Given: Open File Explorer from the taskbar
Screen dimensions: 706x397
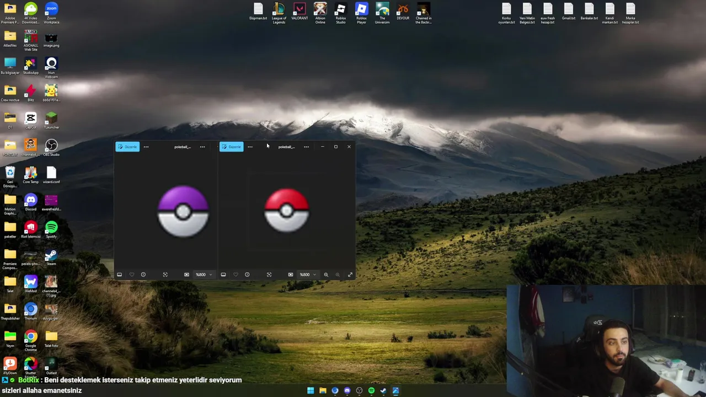Looking at the screenshot, I should pyautogui.click(x=323, y=391).
